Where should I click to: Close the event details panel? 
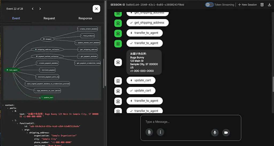96,9
